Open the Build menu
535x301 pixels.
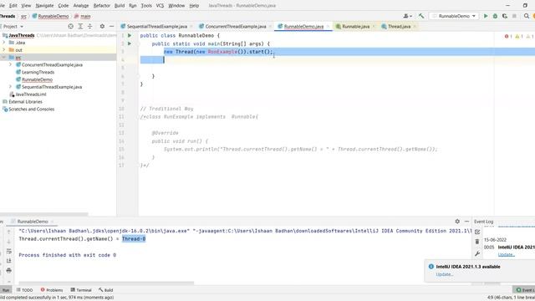(x=120, y=6)
